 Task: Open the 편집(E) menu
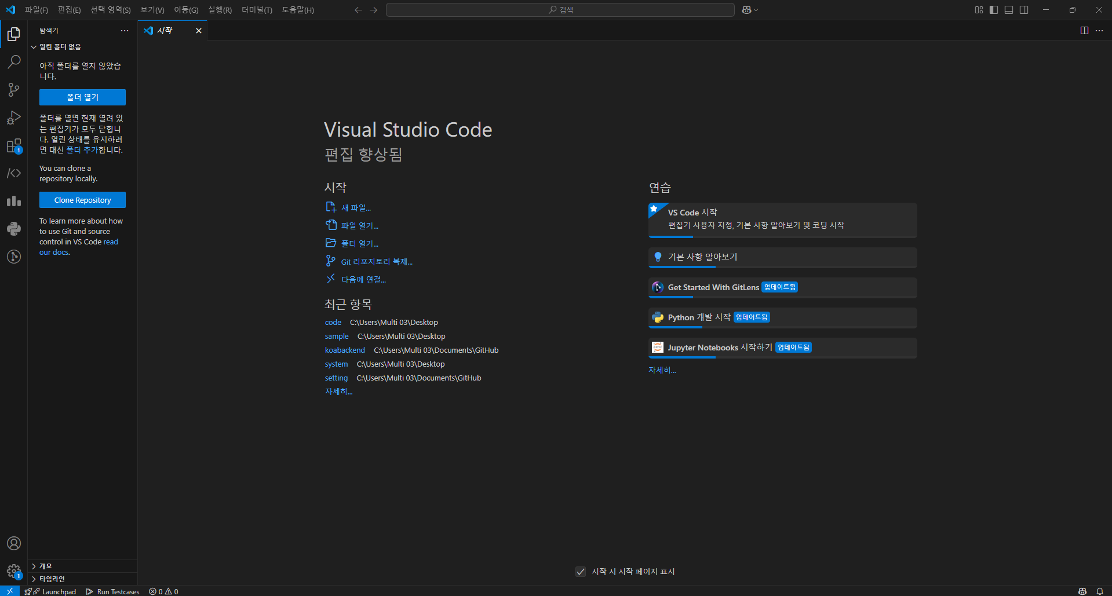point(70,10)
